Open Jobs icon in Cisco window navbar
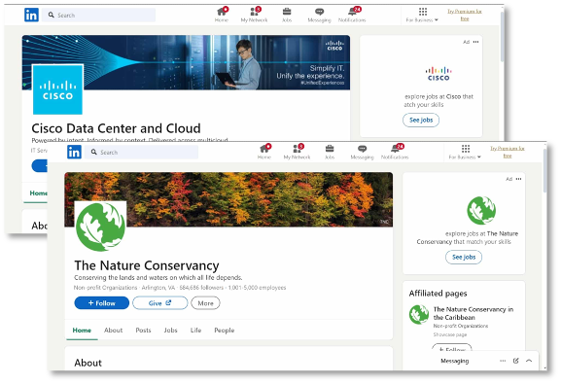 tap(287, 15)
